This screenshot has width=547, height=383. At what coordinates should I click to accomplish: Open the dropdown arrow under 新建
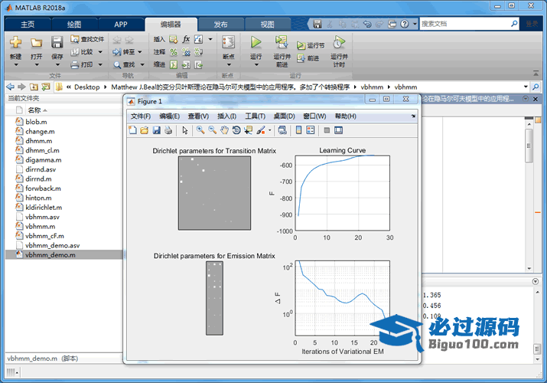coord(16,65)
